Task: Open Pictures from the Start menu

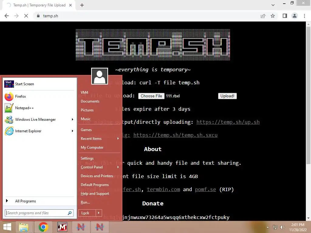Action: 87,110
